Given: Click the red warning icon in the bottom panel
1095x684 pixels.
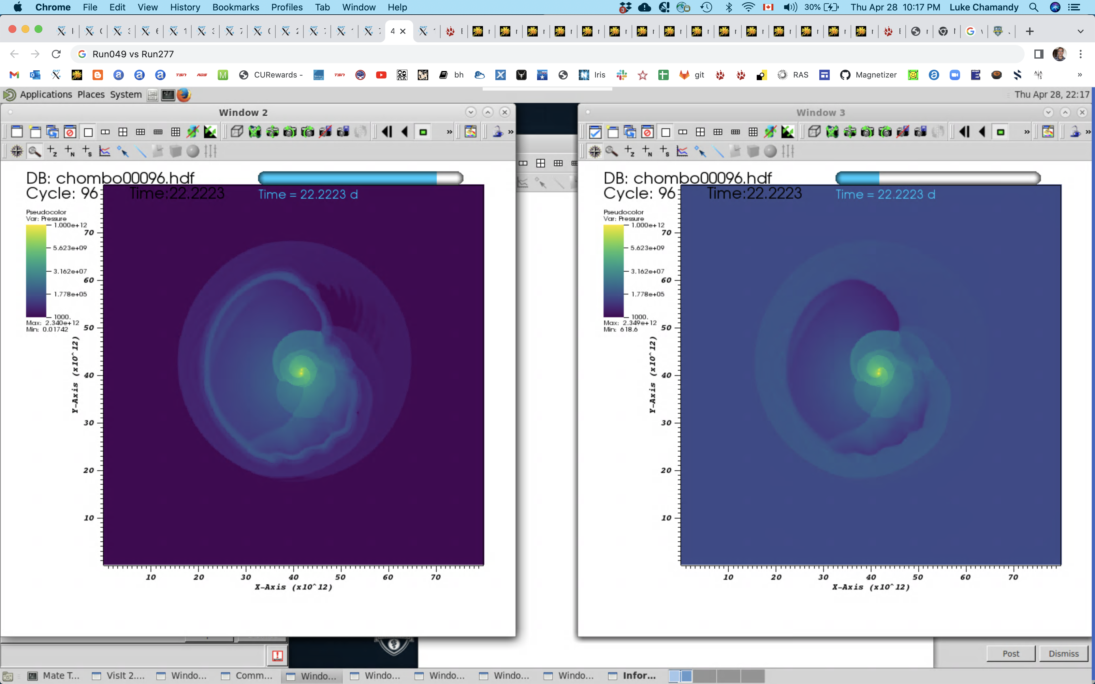Looking at the screenshot, I should (277, 655).
